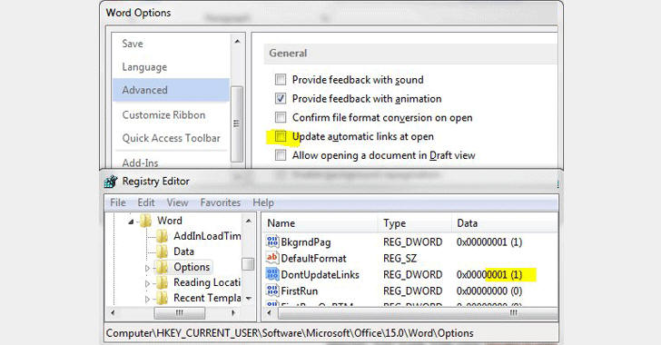Viewport: 661px width, 345px height.
Task: Select the FirstRun DWORD value icon
Action: 272,291
